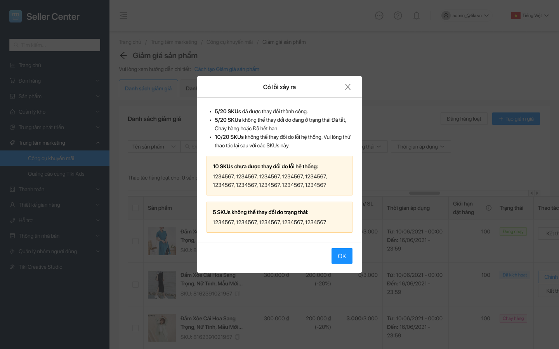Screen dimensions: 559x349
Task: Click the horizontal scrollbar above the table
Action: click(424, 193)
